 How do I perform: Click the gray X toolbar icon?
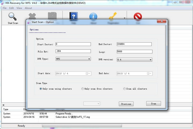click(32, 16)
